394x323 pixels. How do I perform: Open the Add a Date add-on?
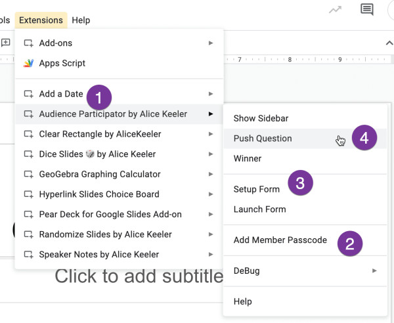(x=120, y=94)
